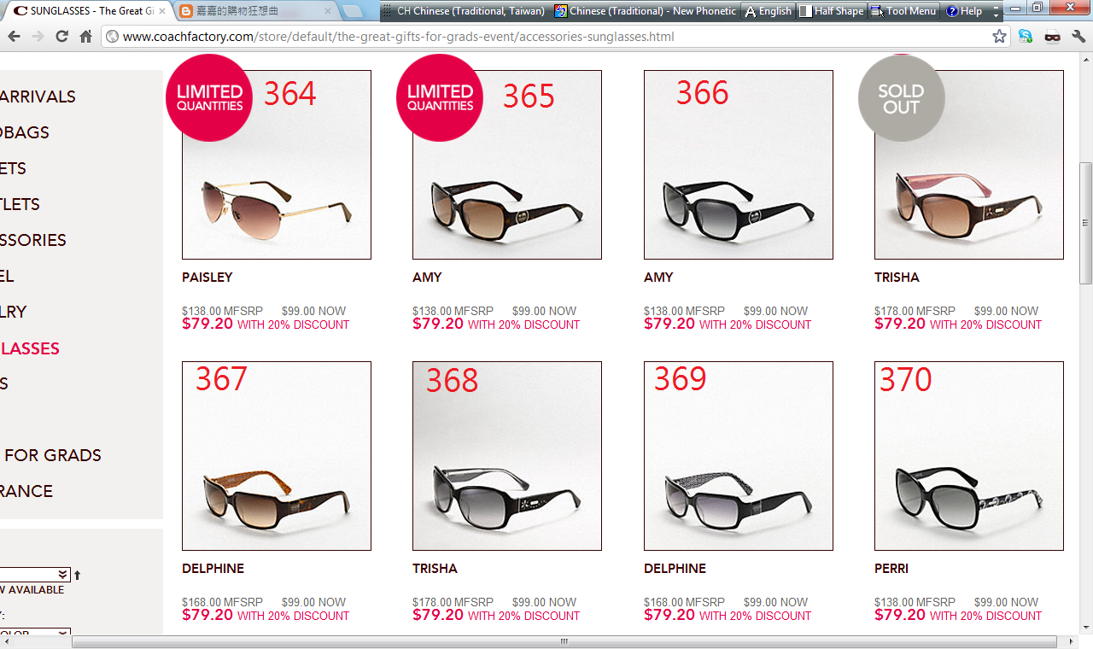
Task: Go to the browser home page icon
Action: 85,37
